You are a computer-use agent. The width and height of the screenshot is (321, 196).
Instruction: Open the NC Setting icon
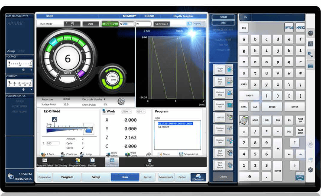click(61, 162)
